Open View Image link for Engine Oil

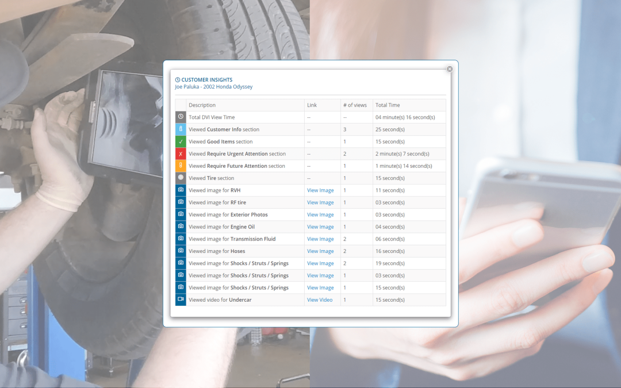(x=320, y=226)
